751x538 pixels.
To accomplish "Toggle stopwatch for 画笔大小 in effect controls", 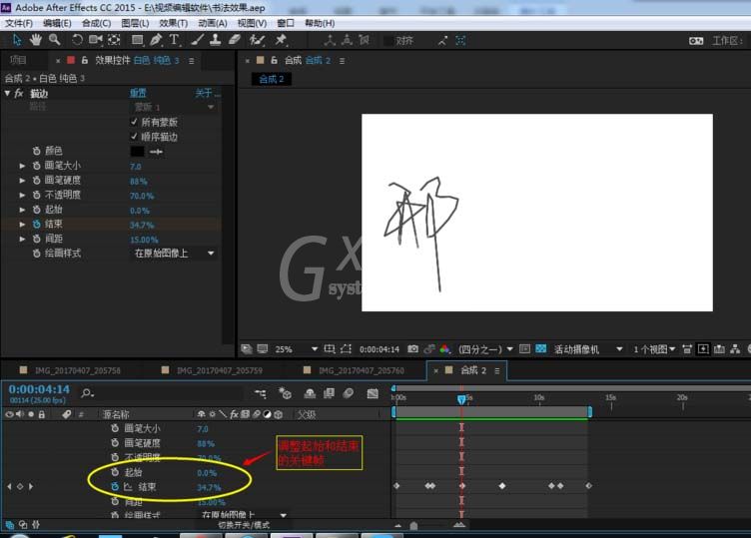I will click(36, 166).
